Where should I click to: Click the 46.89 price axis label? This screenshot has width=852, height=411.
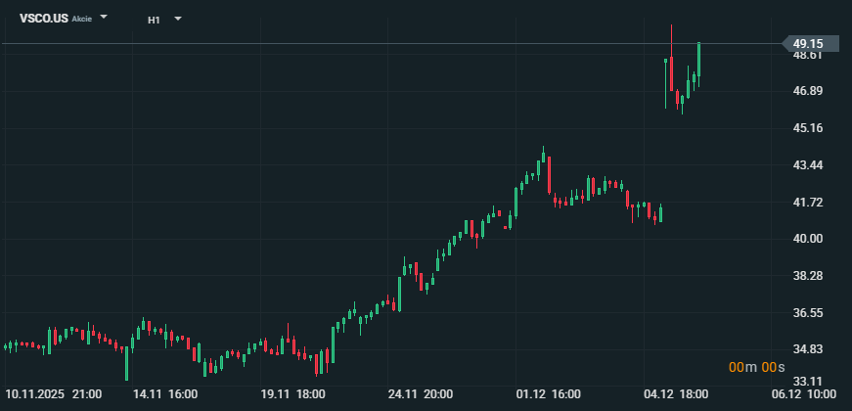click(x=808, y=91)
